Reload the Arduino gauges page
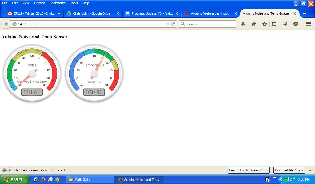The image size is (315, 184). (x=173, y=24)
